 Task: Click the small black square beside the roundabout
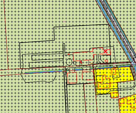(75, 63)
